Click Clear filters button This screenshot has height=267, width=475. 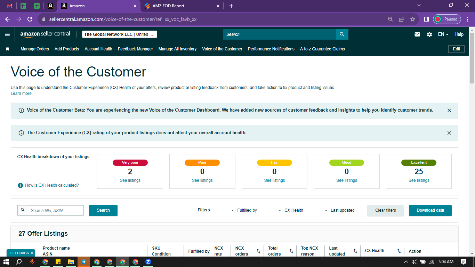pyautogui.click(x=386, y=210)
